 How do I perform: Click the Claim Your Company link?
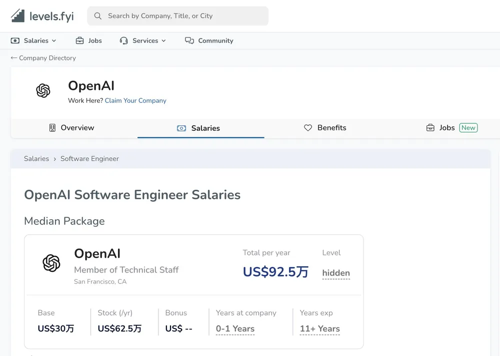[x=135, y=101]
